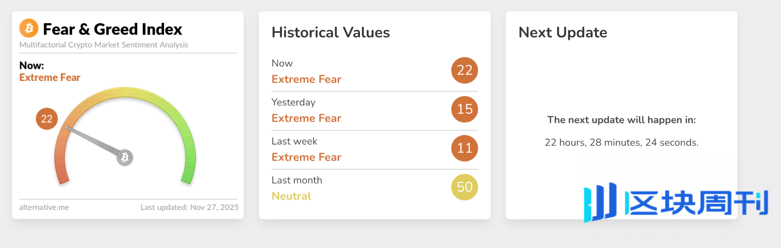Click the Last month value 50 circle

click(x=464, y=187)
